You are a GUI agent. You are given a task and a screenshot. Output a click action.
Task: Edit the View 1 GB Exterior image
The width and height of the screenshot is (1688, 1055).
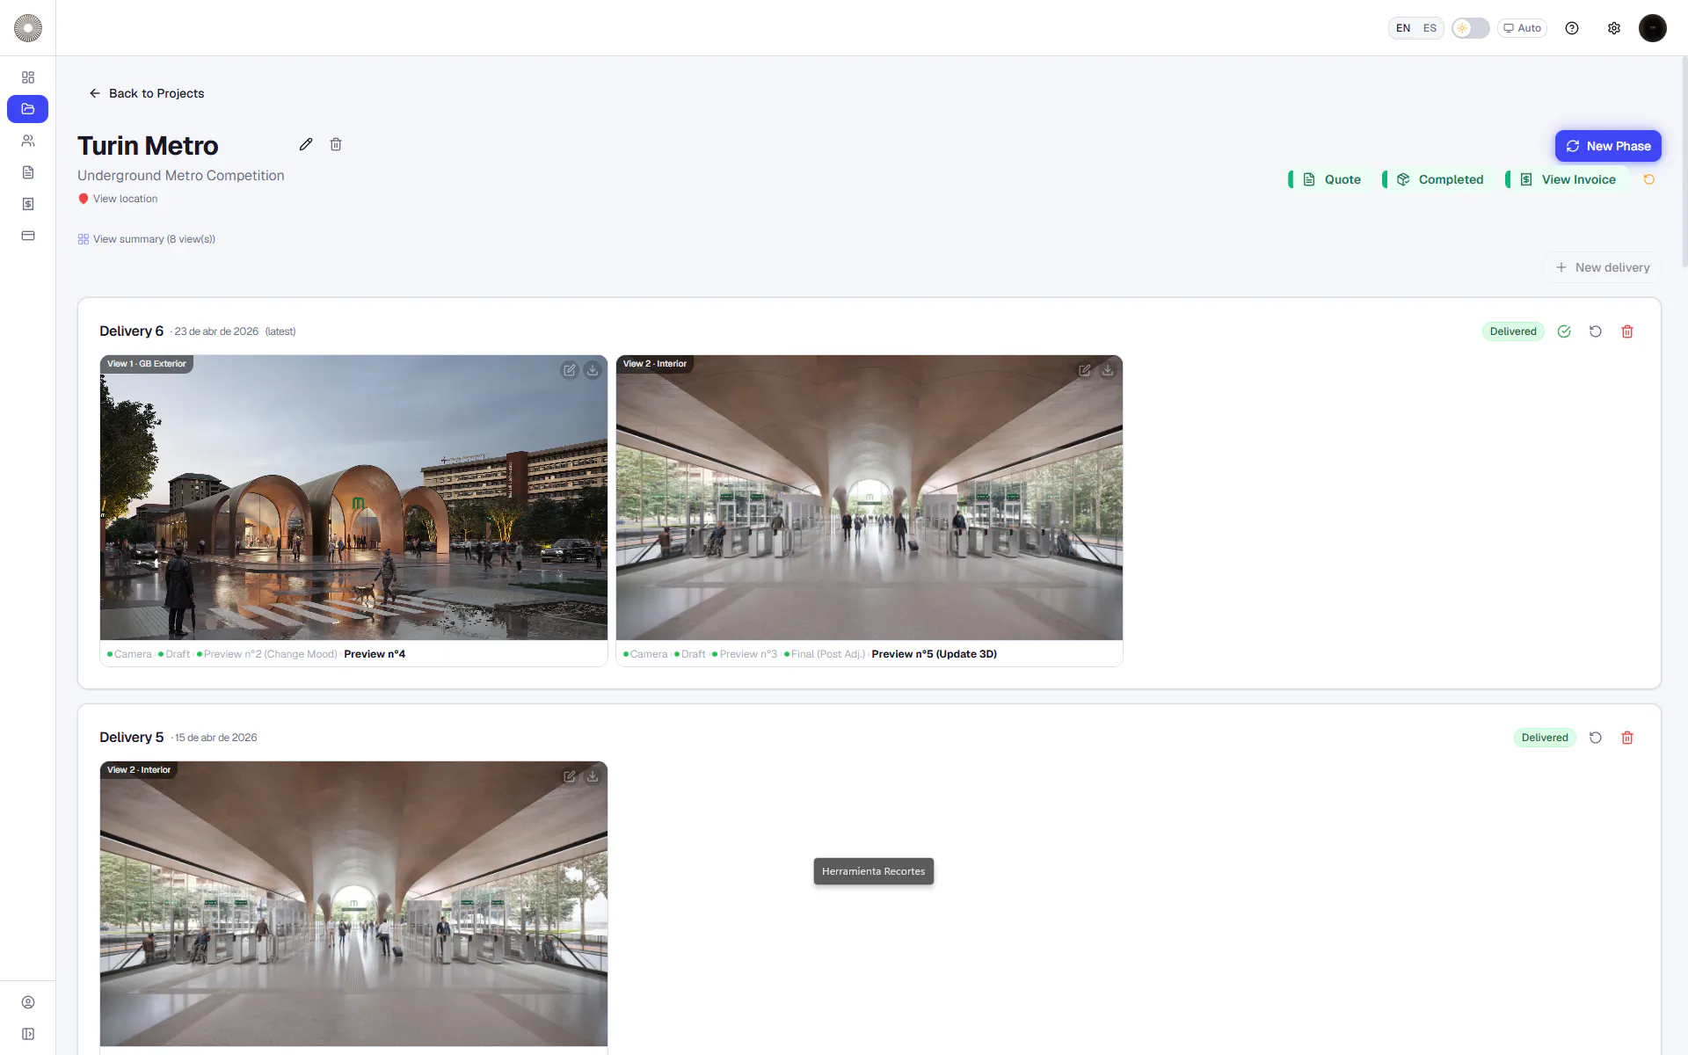[x=570, y=370]
